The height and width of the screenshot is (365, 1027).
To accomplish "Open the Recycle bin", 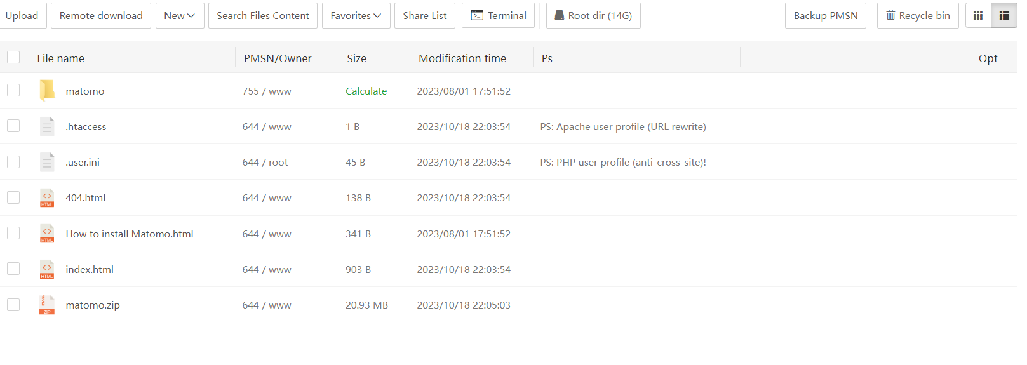I will [918, 15].
